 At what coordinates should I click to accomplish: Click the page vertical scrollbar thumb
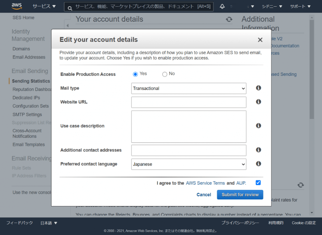tap(312, 69)
